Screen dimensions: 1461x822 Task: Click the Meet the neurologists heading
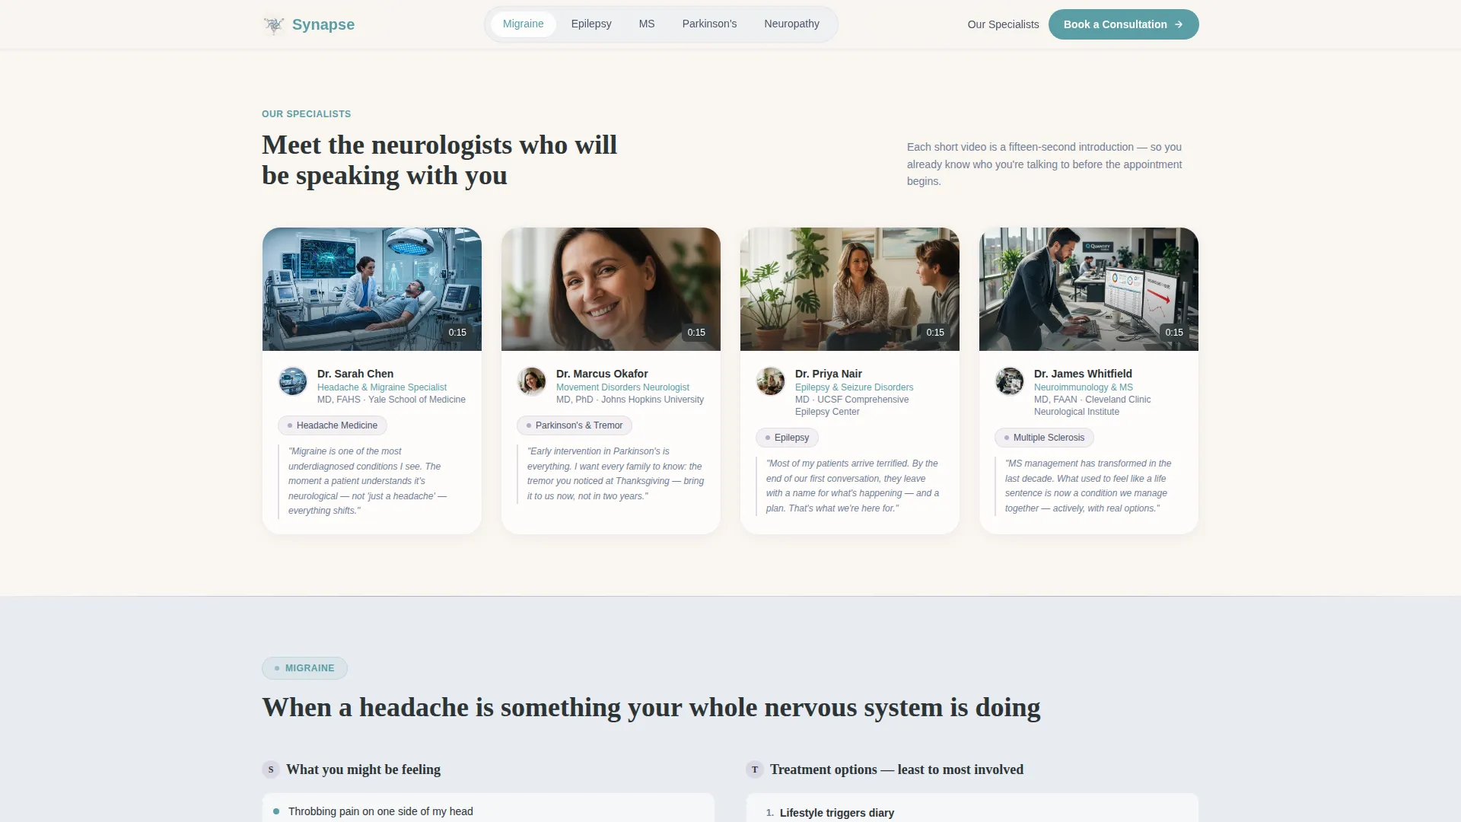[x=440, y=160]
